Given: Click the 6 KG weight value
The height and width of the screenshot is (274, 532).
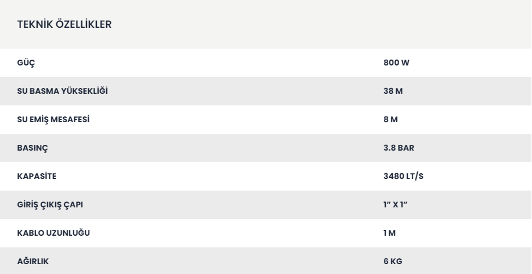Looking at the screenshot, I should [393, 261].
